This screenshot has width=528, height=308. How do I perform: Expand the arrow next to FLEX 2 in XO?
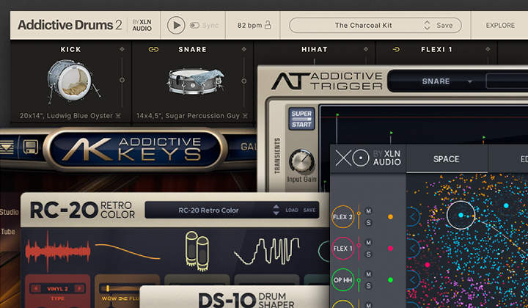(x=413, y=217)
